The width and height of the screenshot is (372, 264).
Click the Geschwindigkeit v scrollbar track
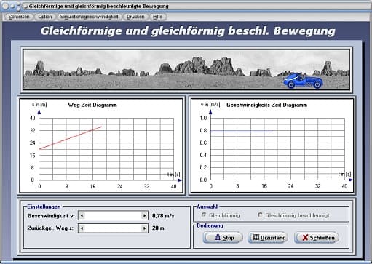point(113,215)
